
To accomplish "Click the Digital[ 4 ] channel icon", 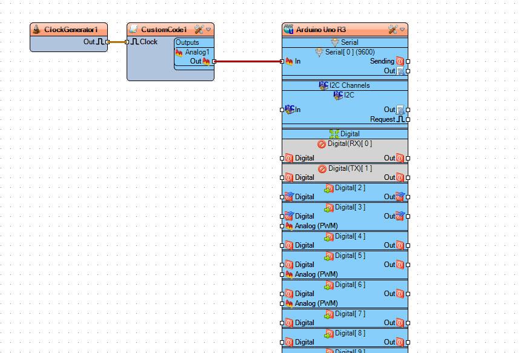I will point(328,237).
